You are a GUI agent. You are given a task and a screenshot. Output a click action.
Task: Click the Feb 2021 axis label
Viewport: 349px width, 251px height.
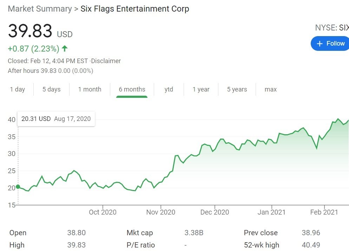tap(324, 212)
